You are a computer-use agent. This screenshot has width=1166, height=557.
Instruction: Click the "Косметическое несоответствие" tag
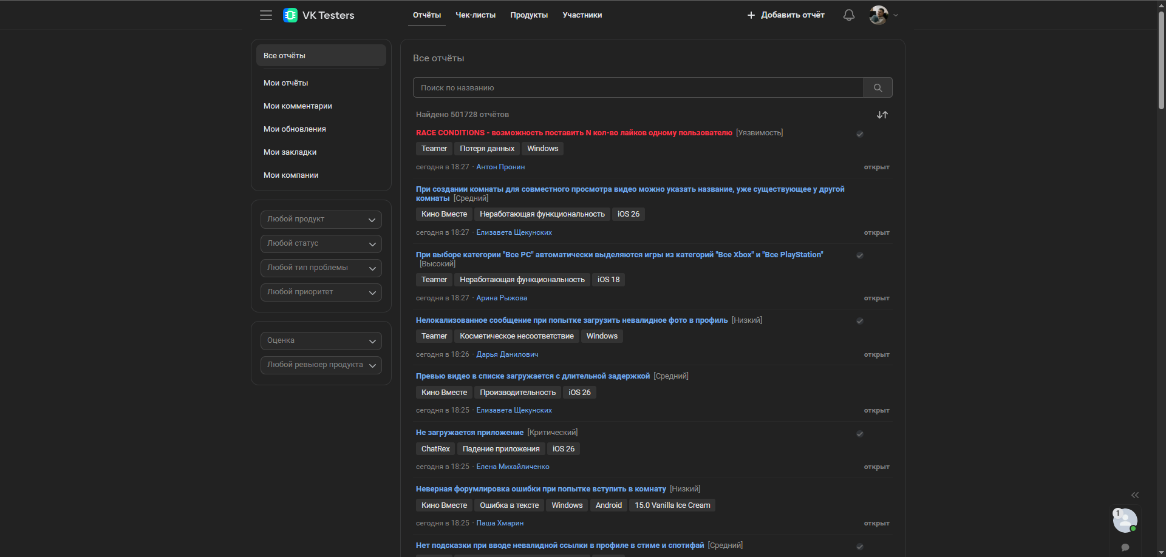(x=517, y=336)
